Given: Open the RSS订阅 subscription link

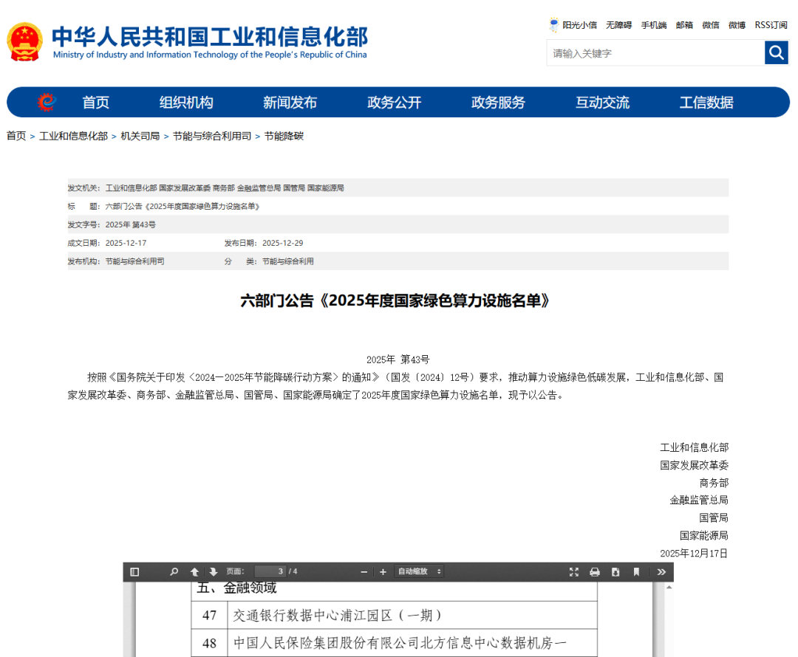Looking at the screenshot, I should pyautogui.click(x=771, y=24).
